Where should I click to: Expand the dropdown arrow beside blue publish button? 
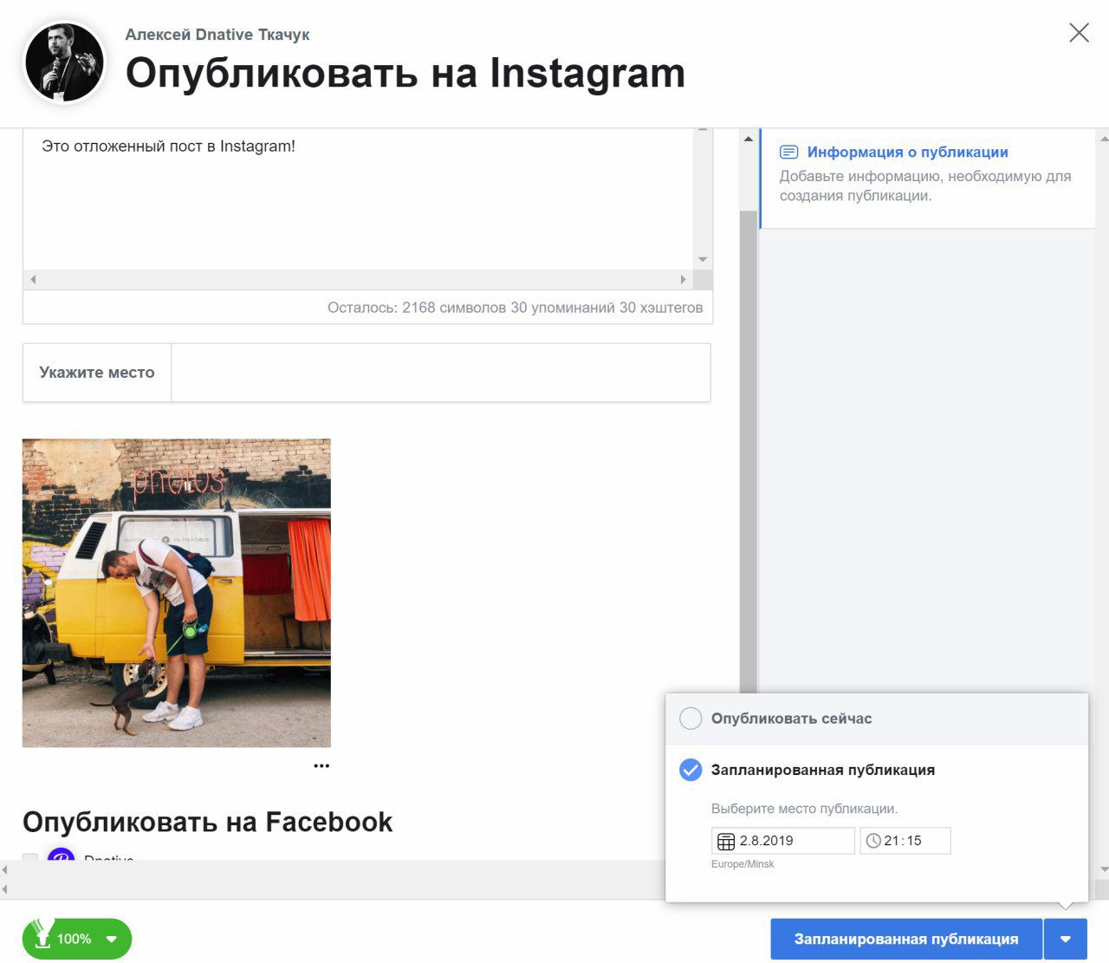1067,938
